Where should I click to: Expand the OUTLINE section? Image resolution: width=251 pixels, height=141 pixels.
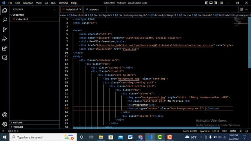(18, 123)
